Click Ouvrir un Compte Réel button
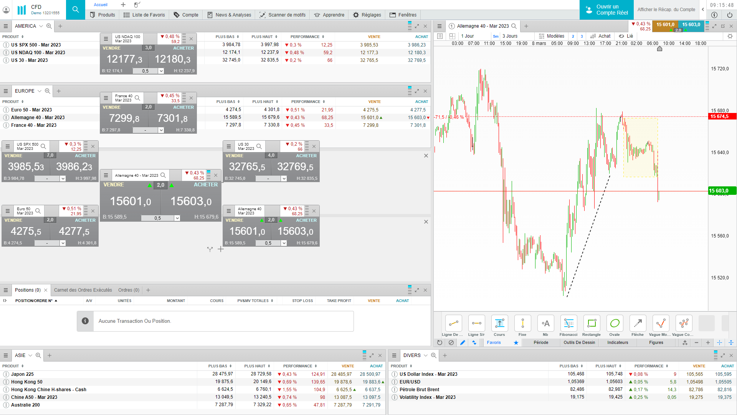This screenshot has width=737, height=415. [x=606, y=10]
